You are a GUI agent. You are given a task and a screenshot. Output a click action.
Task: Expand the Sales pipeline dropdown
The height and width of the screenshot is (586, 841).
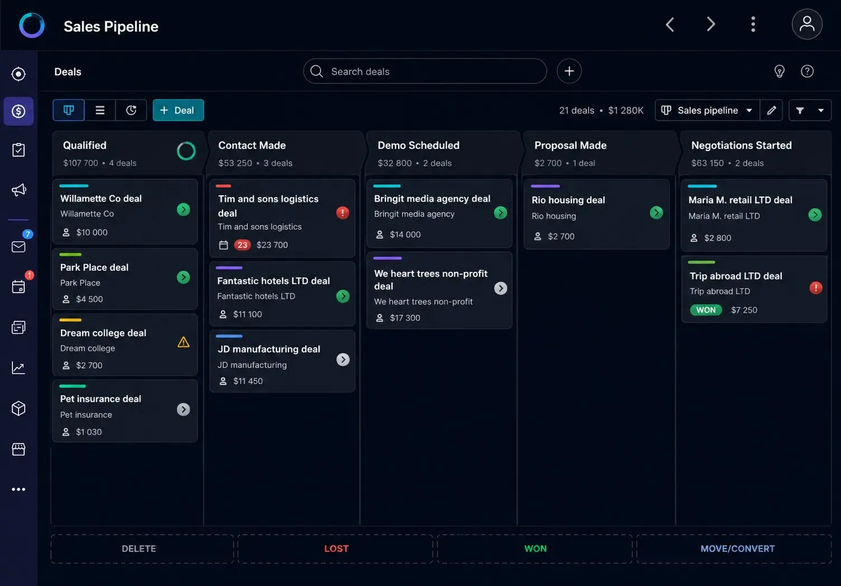coord(707,110)
